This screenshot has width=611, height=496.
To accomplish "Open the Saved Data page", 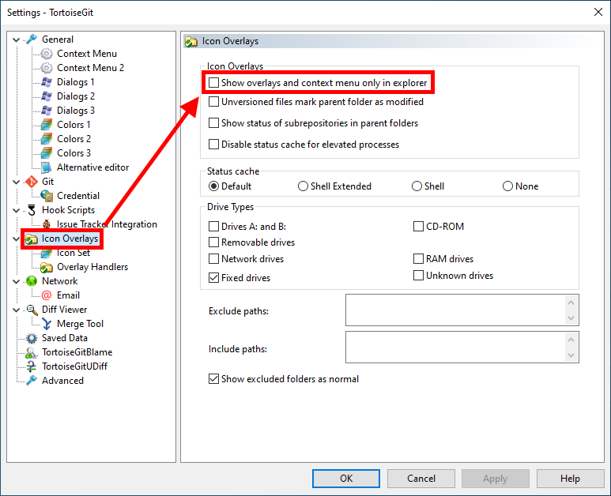I will tap(64, 338).
